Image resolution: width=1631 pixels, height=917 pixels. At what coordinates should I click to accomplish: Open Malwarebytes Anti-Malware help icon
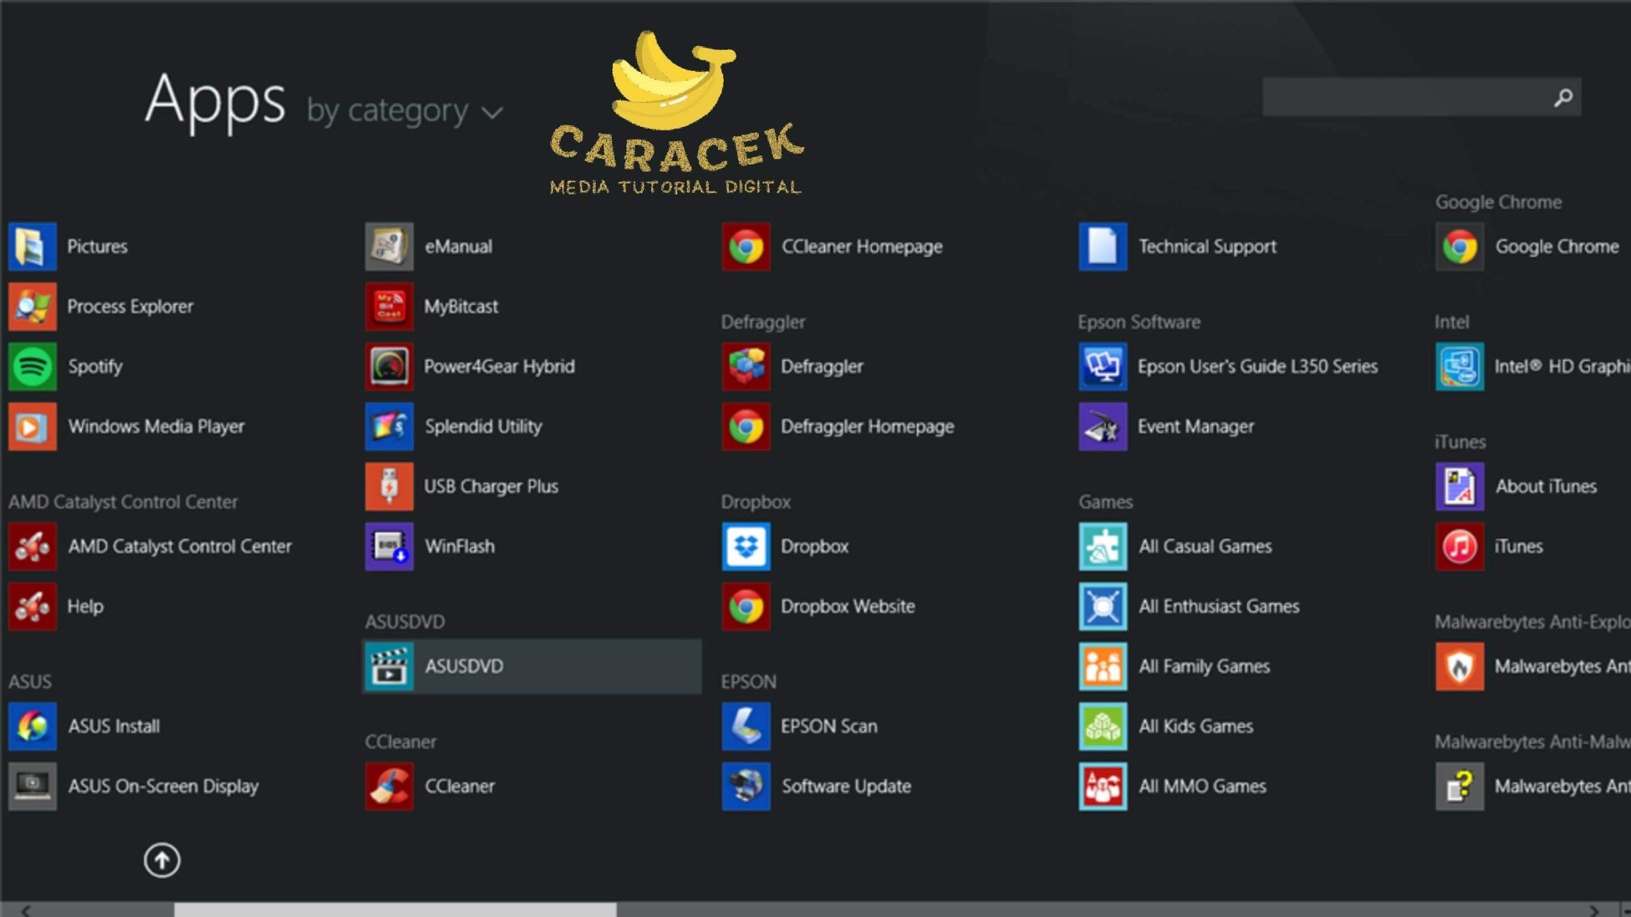(1460, 786)
